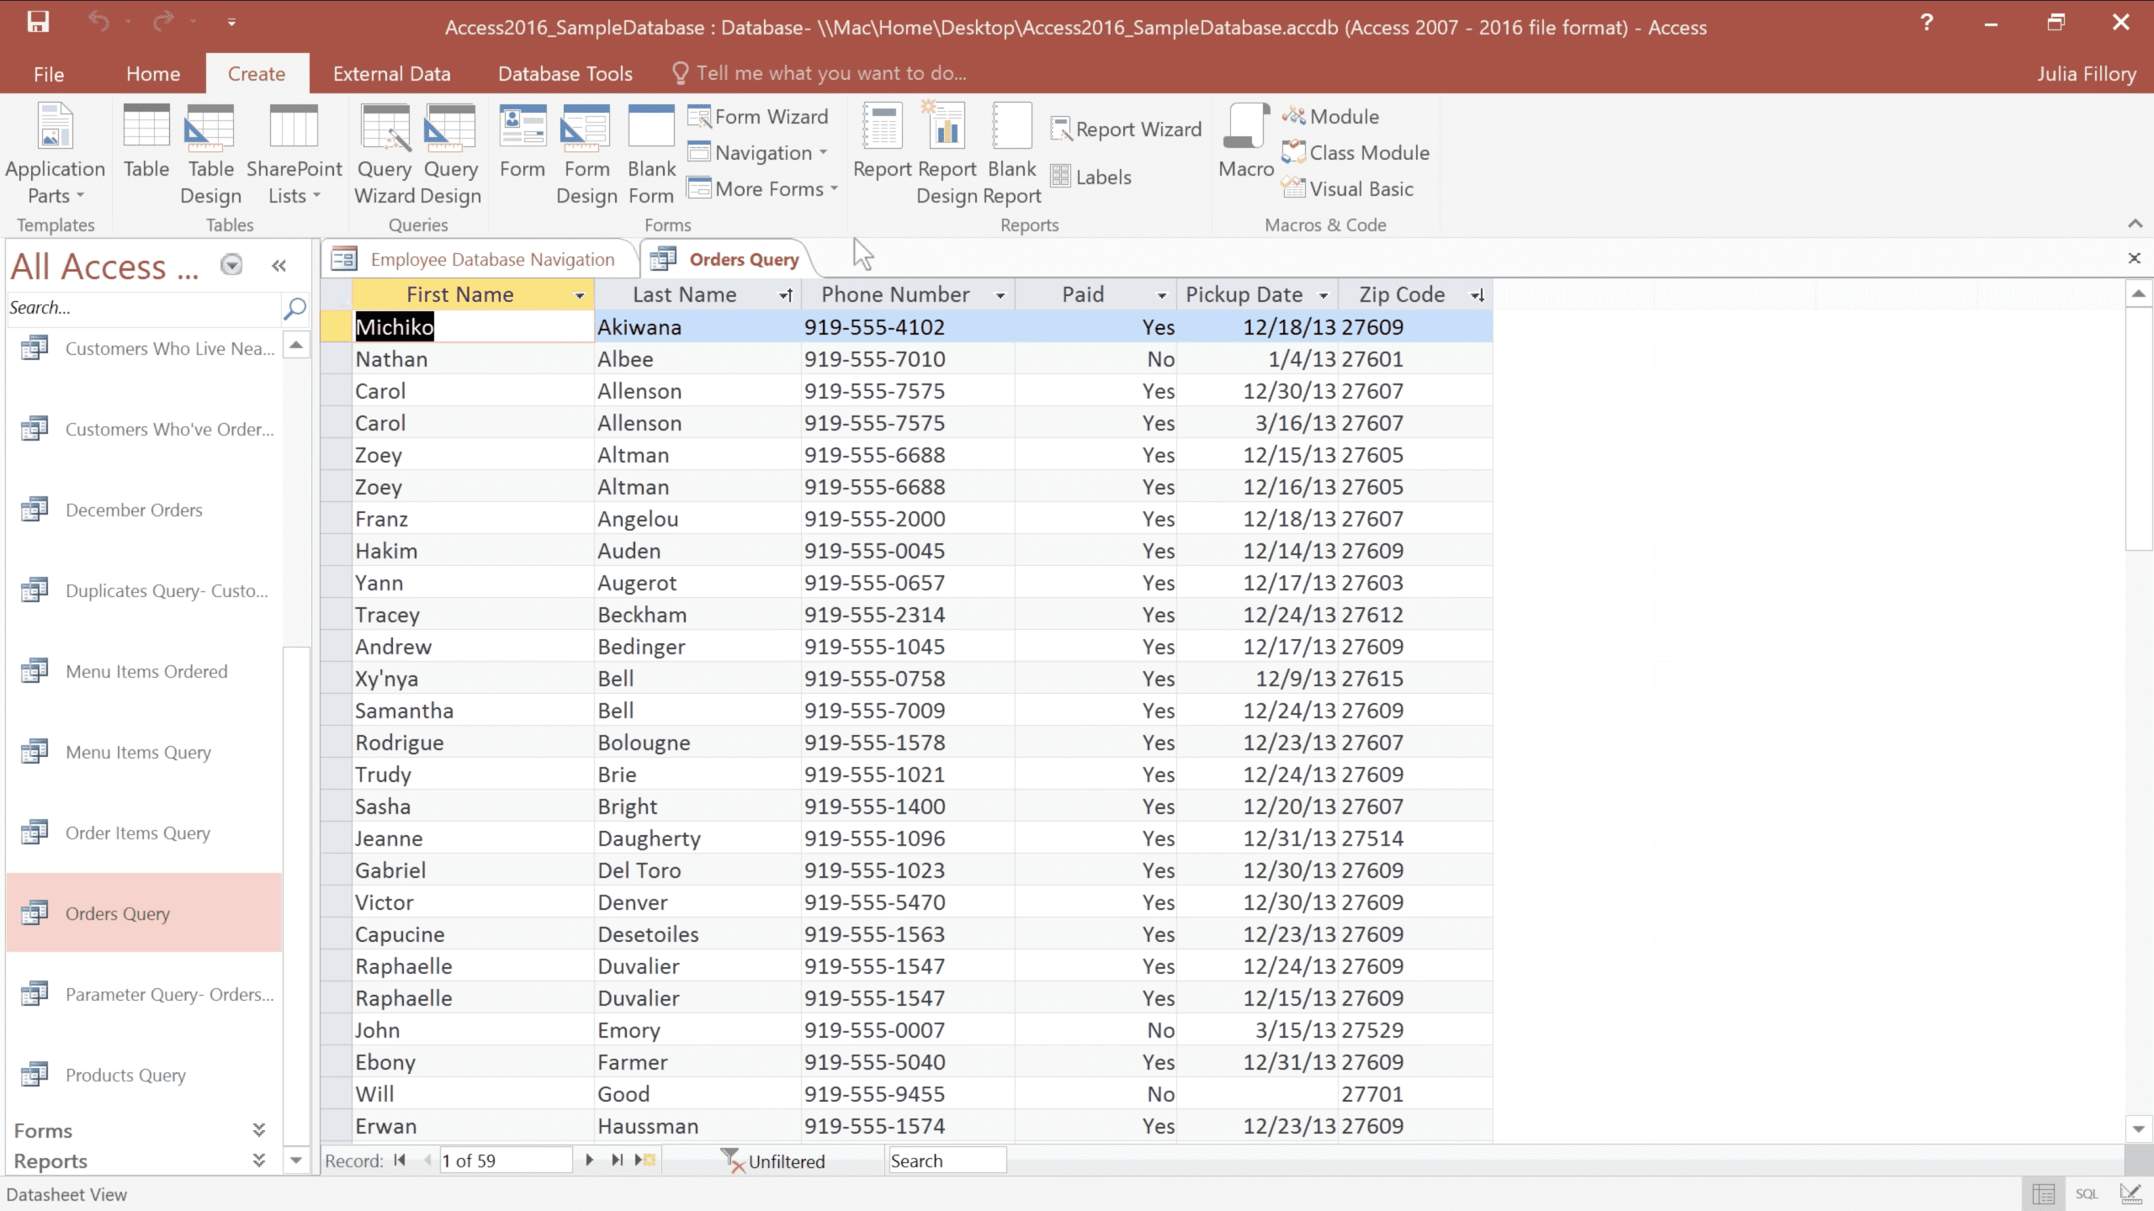Switch to SQL view in the status bar

point(2086,1193)
